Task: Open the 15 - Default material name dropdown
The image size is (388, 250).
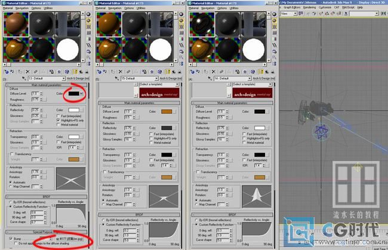Action: click(x=156, y=78)
